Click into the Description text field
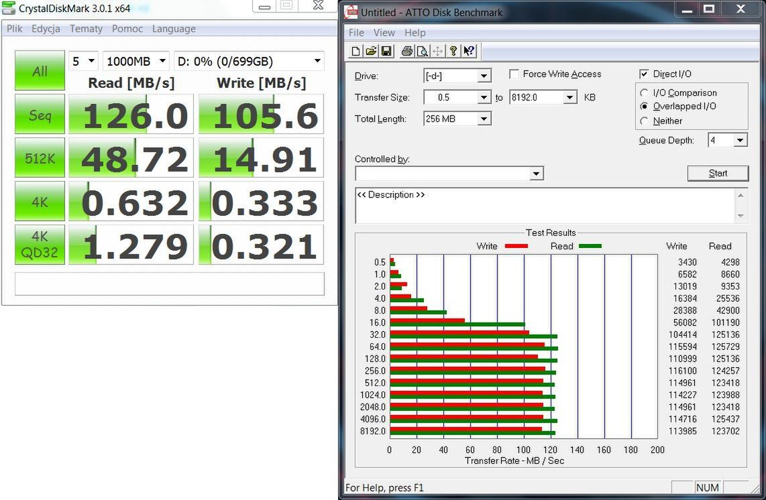The image size is (766, 500). tap(545, 206)
